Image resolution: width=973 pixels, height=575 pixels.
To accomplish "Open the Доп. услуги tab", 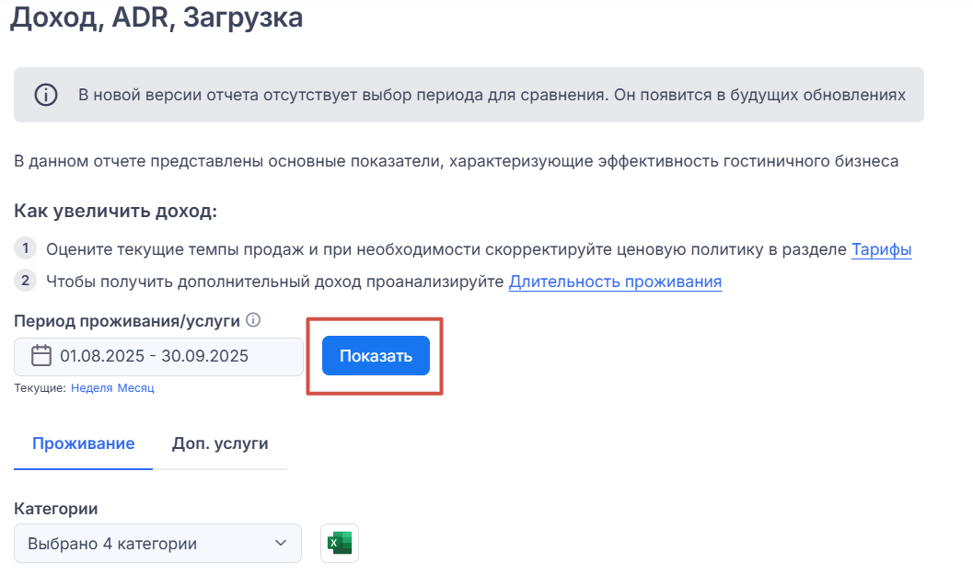I will pyautogui.click(x=220, y=443).
